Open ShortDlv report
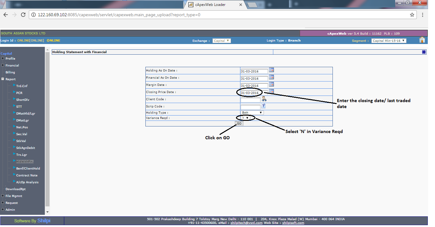This screenshot has width=435, height=227. coord(23,100)
